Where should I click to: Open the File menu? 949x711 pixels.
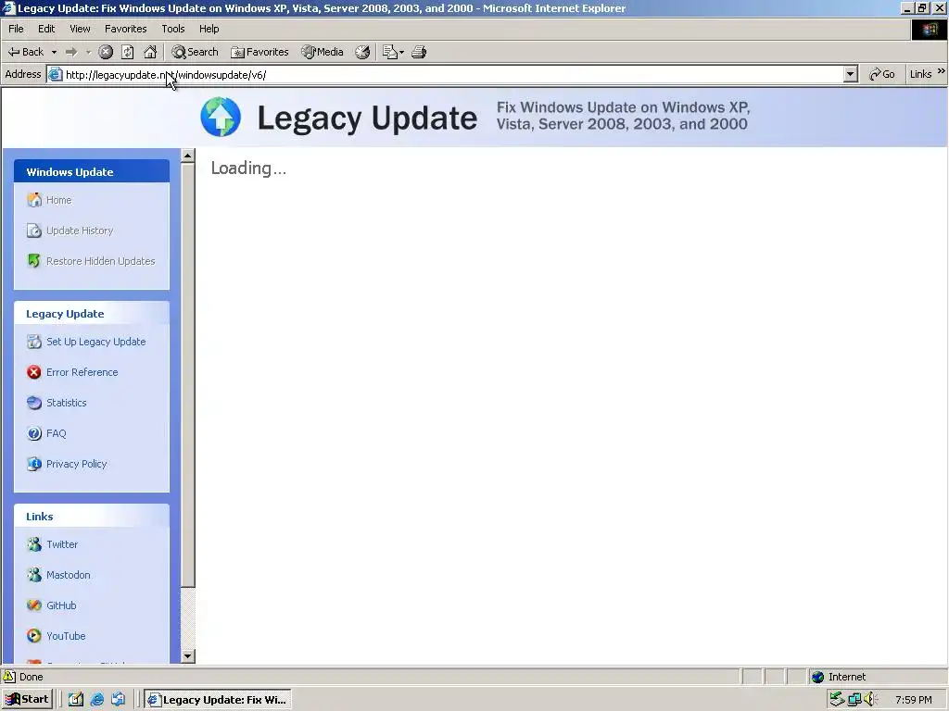(x=16, y=29)
